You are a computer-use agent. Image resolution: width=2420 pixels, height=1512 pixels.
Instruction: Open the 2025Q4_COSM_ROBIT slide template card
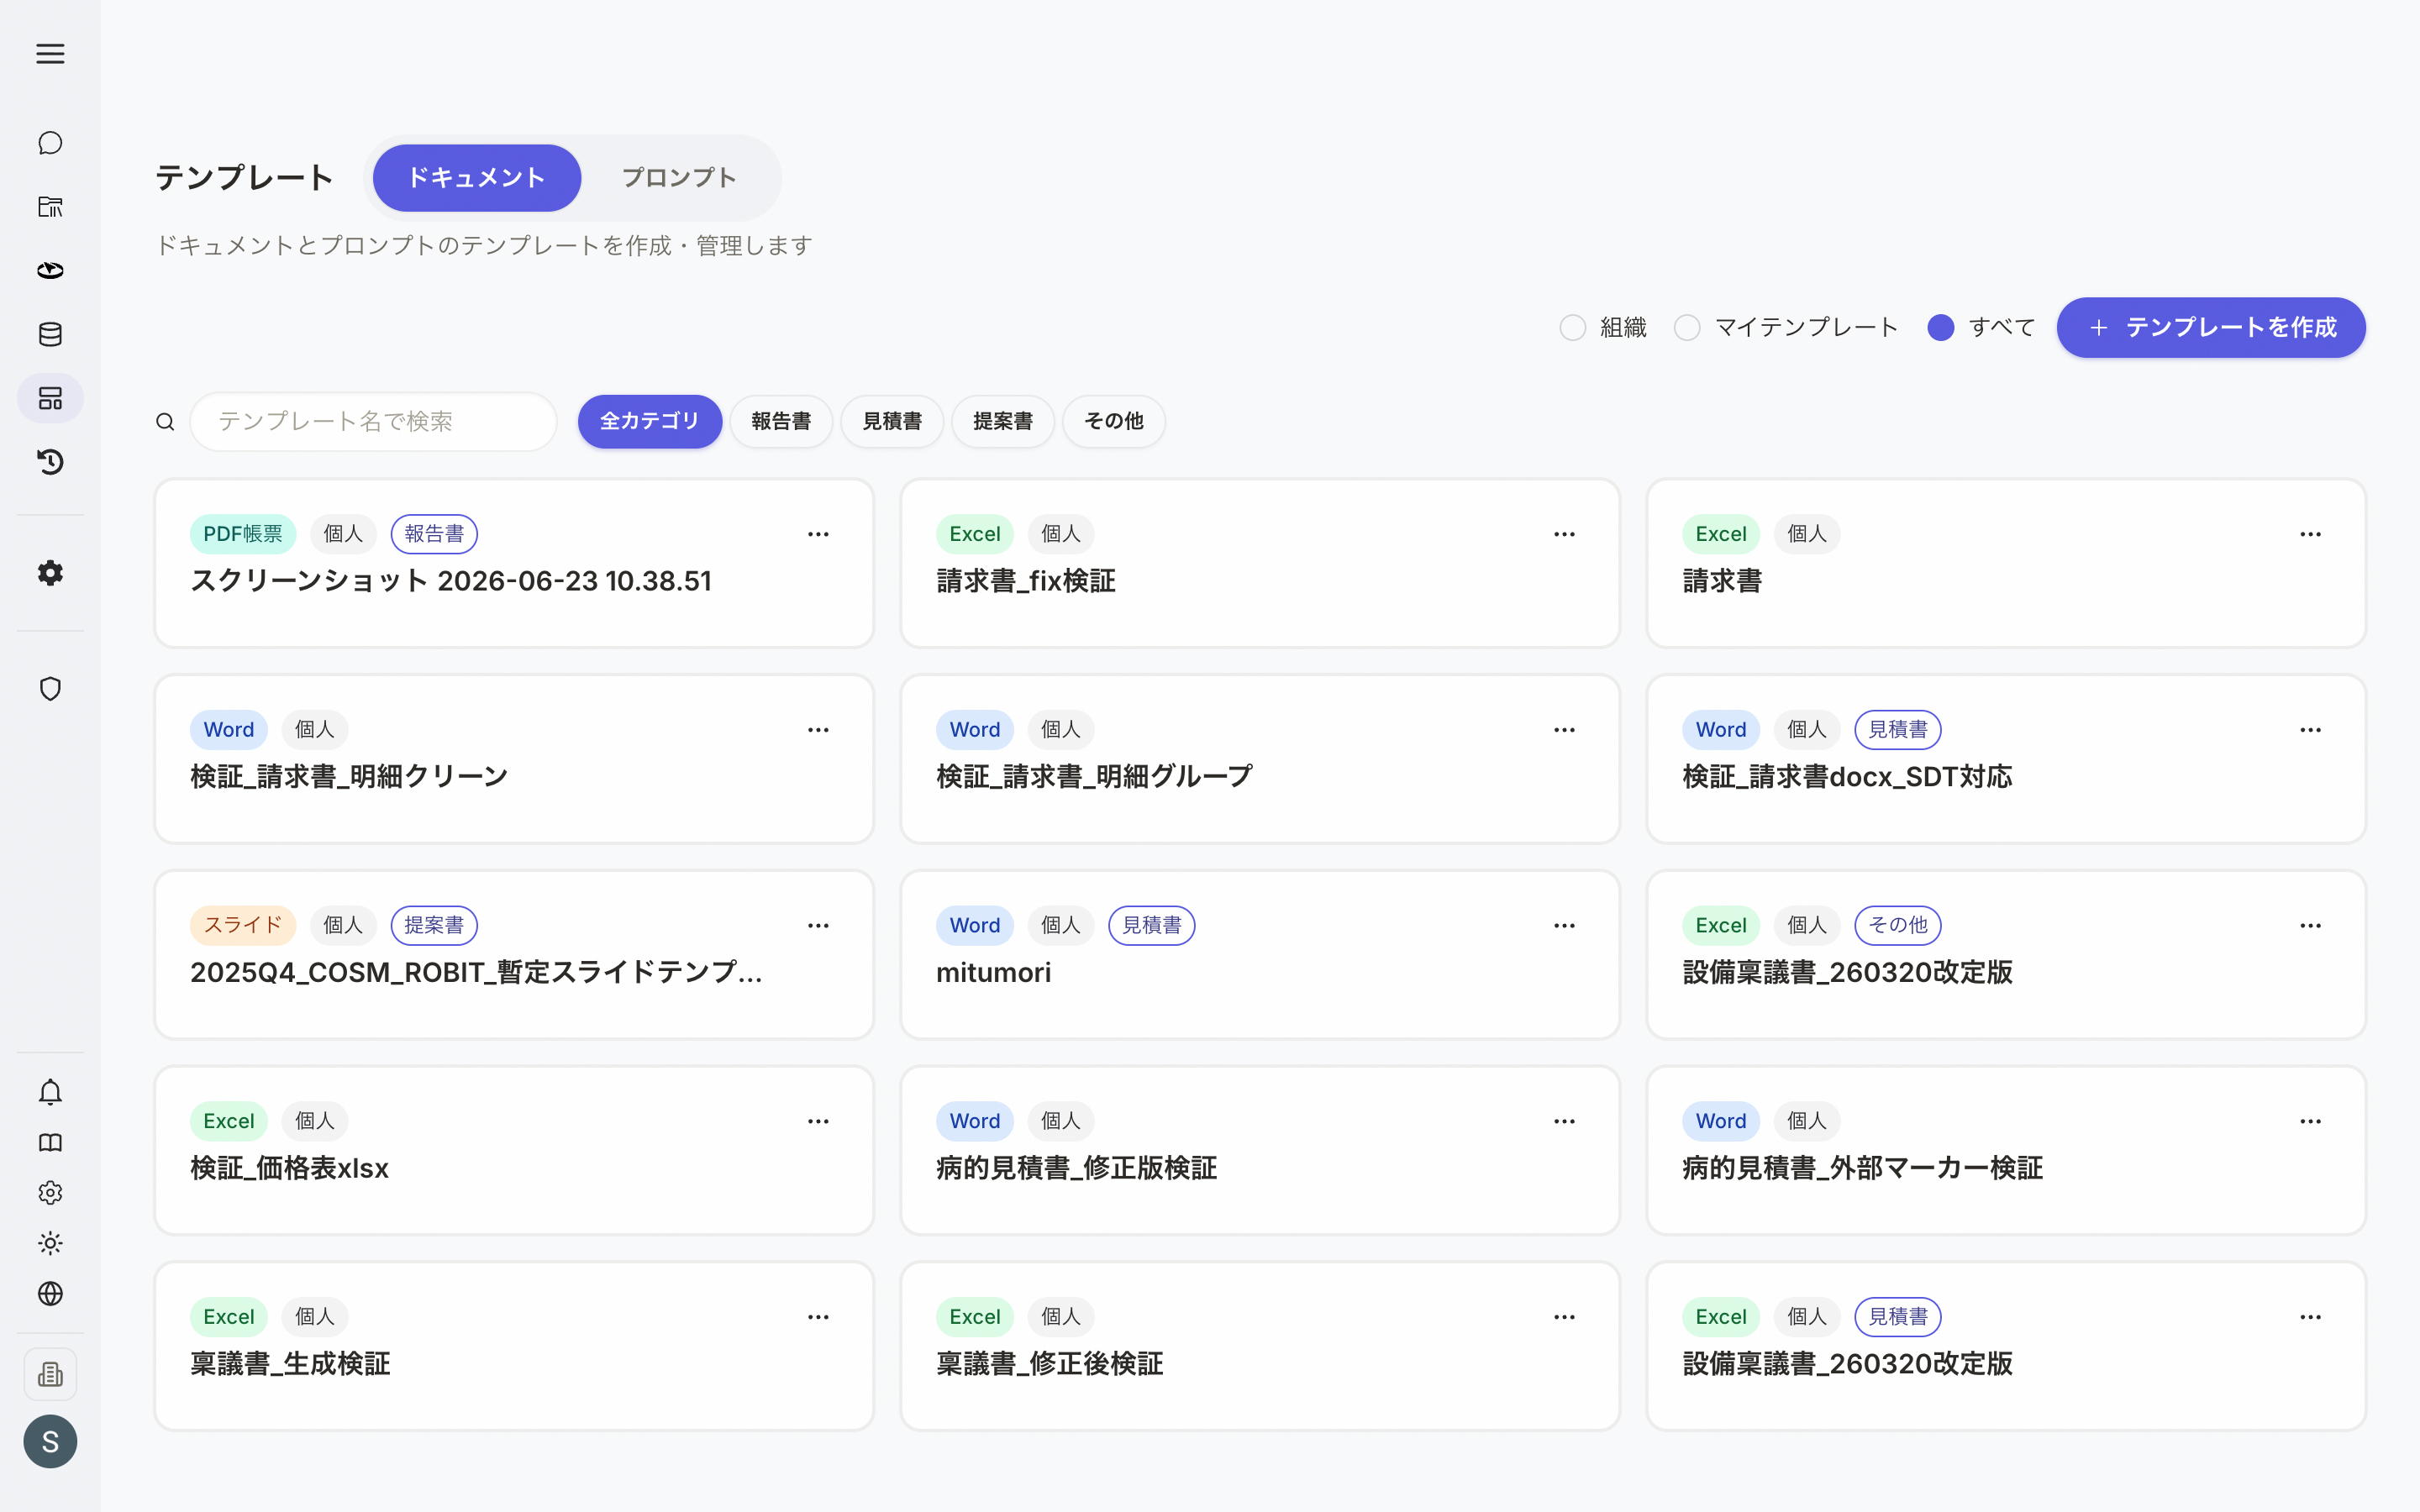(x=514, y=955)
